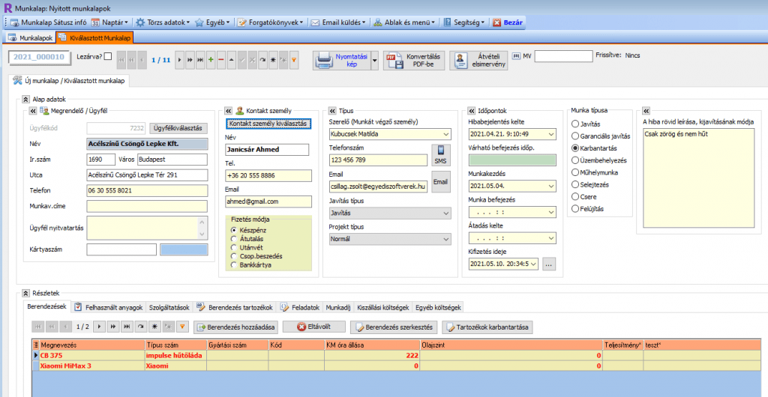This screenshot has height=397, width=768.
Task: Click next page icon in top navigator
Action: (x=190, y=59)
